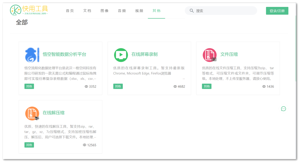Image resolution: width=299 pixels, height=162 pixels.
Task: Open the floating chat bubble icon
Action: coord(283,109)
